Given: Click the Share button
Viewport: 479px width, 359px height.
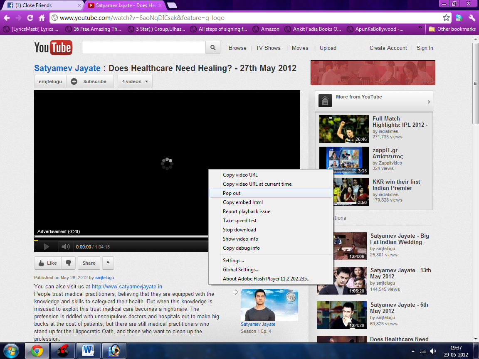Looking at the screenshot, I should (89, 263).
